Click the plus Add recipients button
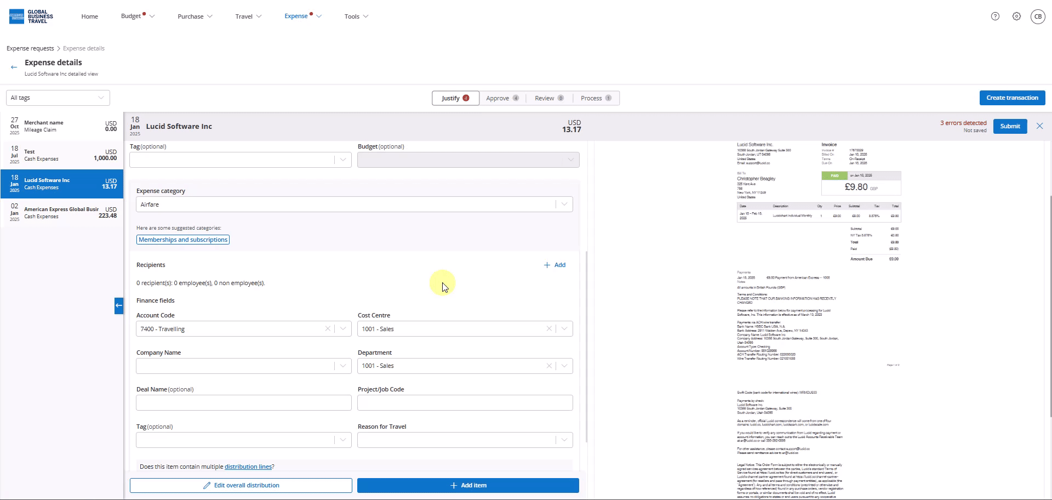 [554, 265]
